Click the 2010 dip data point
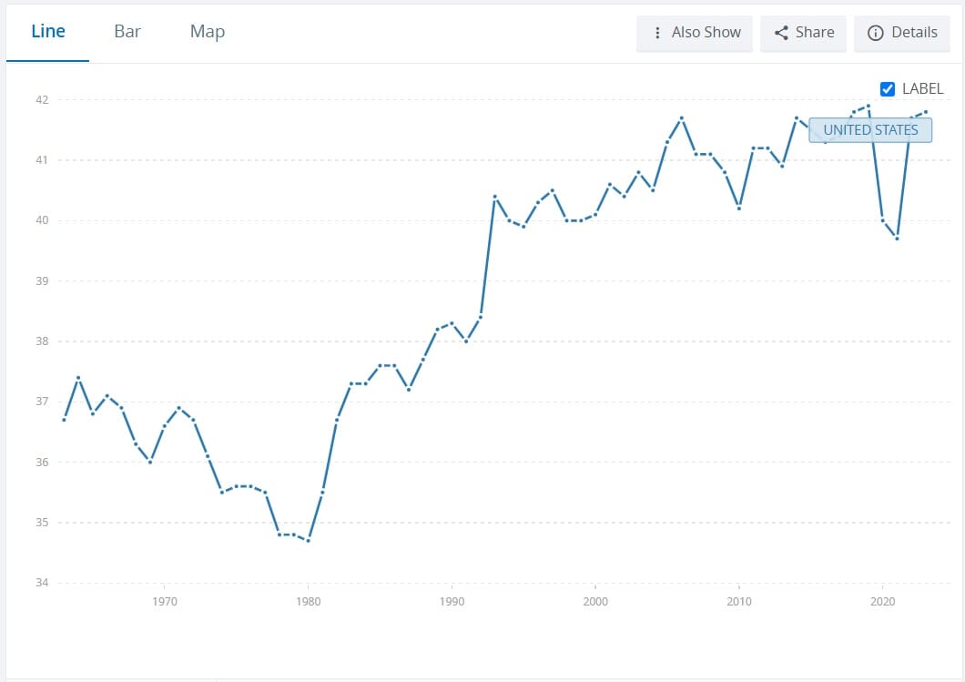The width and height of the screenshot is (965, 682). [739, 209]
